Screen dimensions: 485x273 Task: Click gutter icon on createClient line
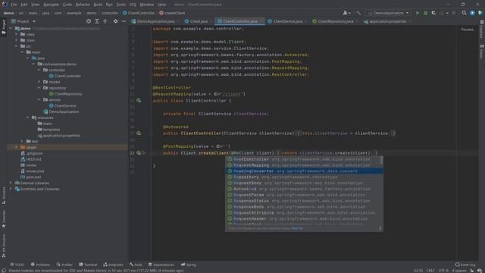coord(139,153)
